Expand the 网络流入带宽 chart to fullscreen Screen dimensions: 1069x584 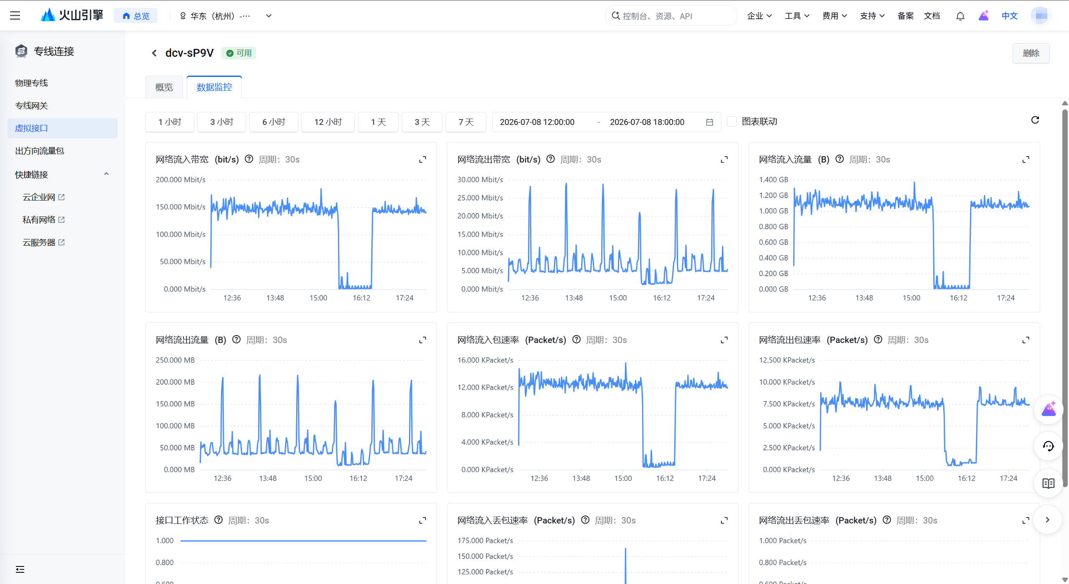pyautogui.click(x=423, y=160)
